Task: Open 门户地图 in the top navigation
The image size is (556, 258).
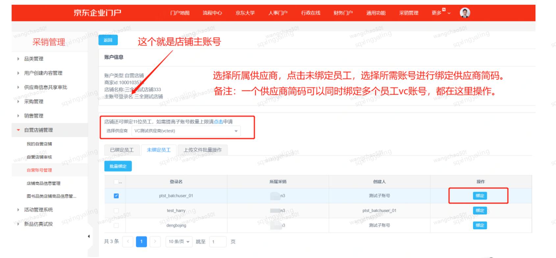Action: (180, 13)
